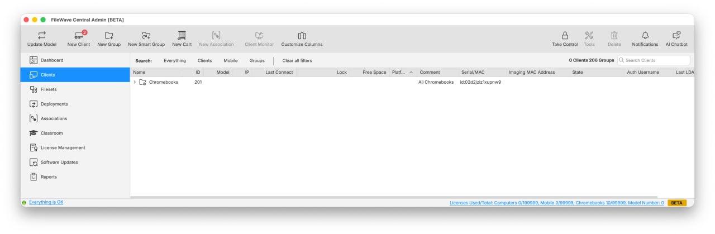Click the horizontal scrollbar under the table
Screen dimensions: 715x234
(x=394, y=197)
